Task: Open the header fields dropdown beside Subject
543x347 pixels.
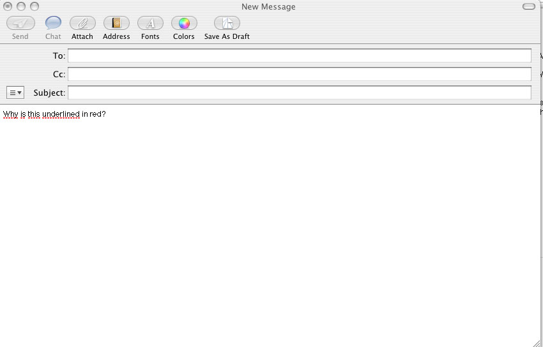Action: click(x=15, y=92)
